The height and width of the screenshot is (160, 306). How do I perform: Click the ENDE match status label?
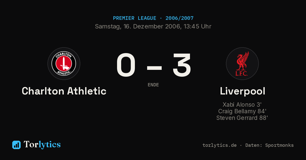(153, 85)
